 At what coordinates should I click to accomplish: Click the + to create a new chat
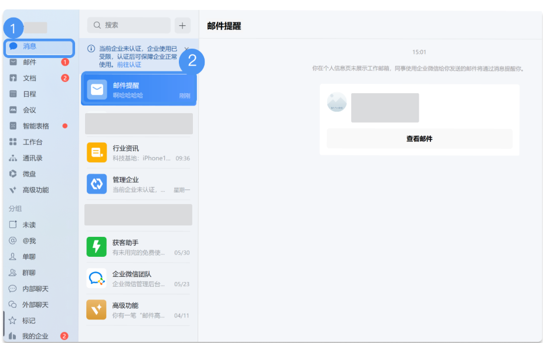click(x=182, y=25)
